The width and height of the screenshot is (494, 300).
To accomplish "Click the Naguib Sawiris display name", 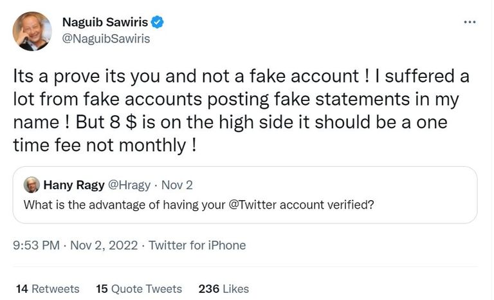I will click(x=105, y=23).
